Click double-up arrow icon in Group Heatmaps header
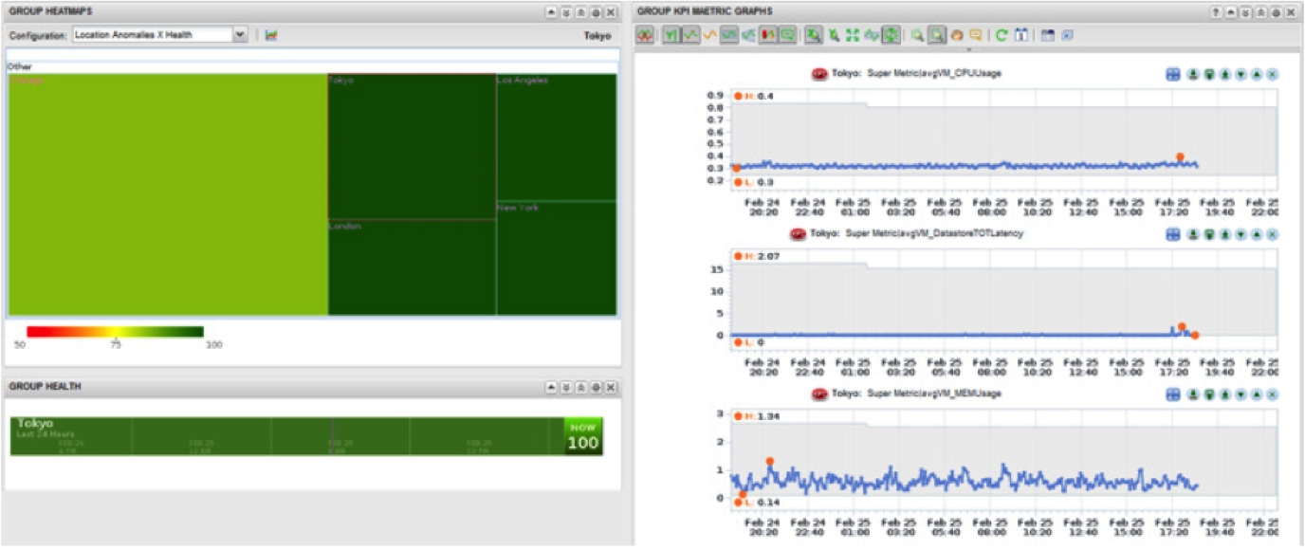The height and width of the screenshot is (550, 1305). pyautogui.click(x=580, y=12)
